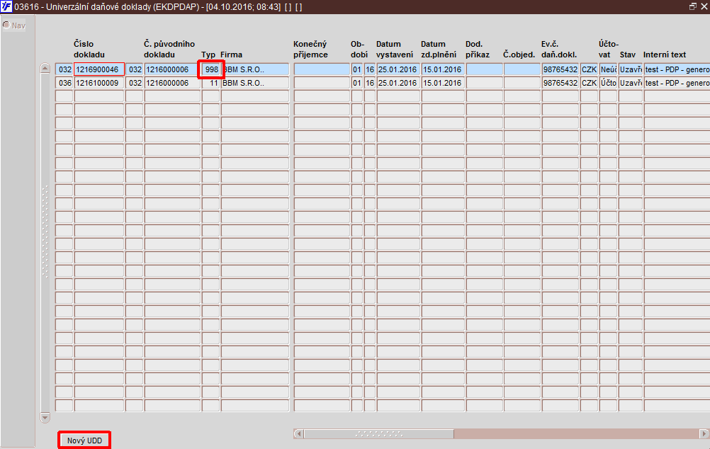Click type cell with value 998
This screenshot has height=449, width=710.
[210, 69]
